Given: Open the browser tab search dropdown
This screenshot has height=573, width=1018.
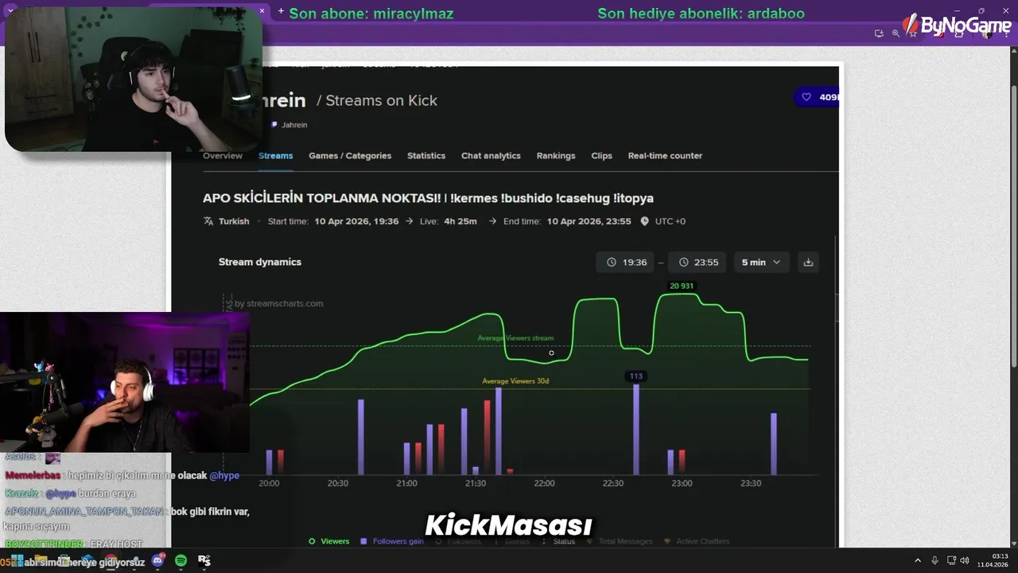Looking at the screenshot, I should [10, 10].
